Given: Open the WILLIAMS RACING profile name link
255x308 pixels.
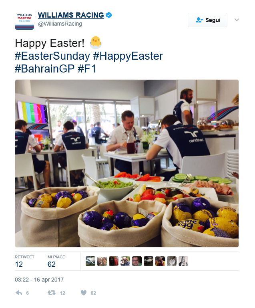Looking at the screenshot, I should [71, 15].
